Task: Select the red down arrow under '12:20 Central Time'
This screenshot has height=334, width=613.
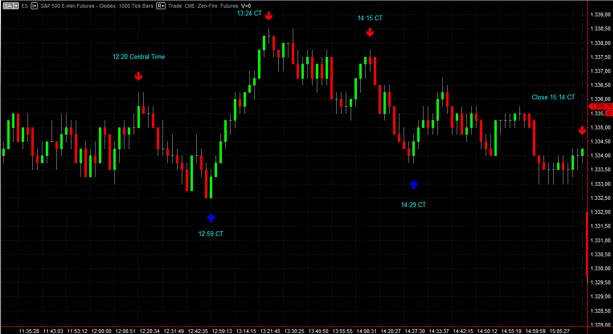Action: [x=138, y=76]
